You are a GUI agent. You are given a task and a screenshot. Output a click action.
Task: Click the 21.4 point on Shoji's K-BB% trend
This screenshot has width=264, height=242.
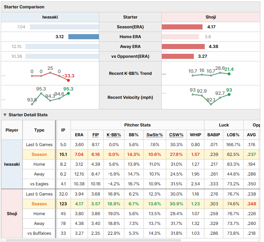[x=229, y=74]
